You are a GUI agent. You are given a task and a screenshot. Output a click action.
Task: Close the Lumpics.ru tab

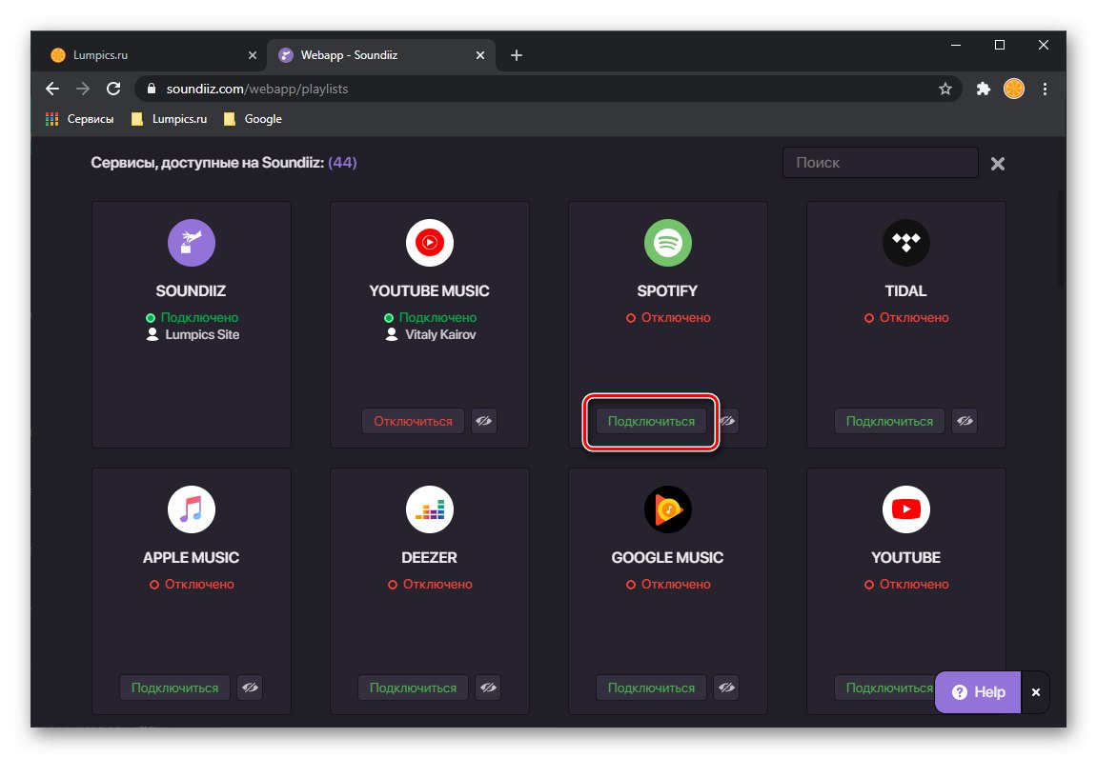[x=253, y=55]
